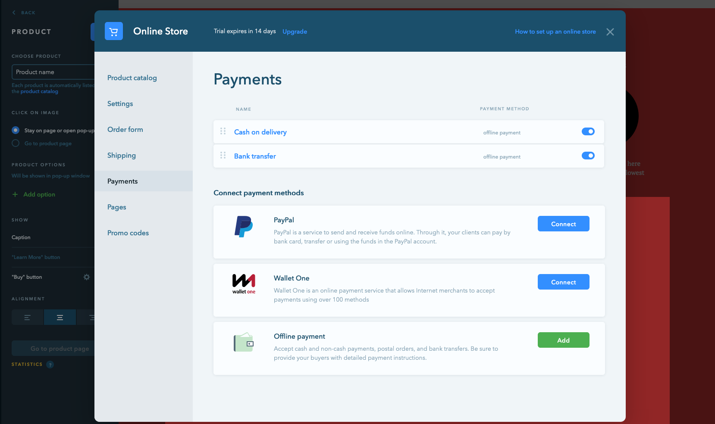Screen dimensions: 715x424
Task: Click the product catalog link in sidebar
Action: 39,91
